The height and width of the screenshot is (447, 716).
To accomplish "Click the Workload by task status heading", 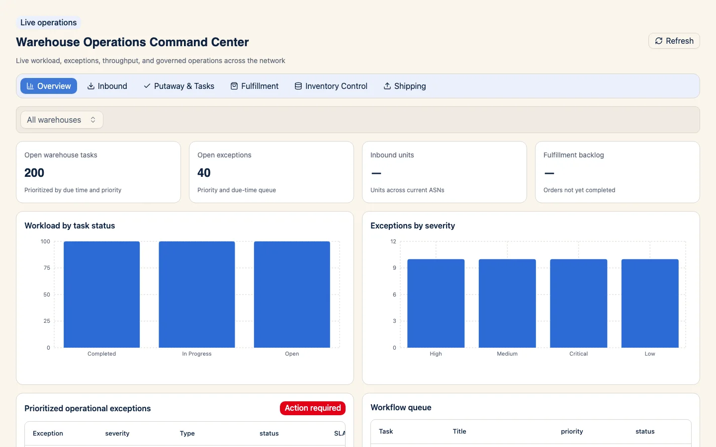I will [70, 225].
